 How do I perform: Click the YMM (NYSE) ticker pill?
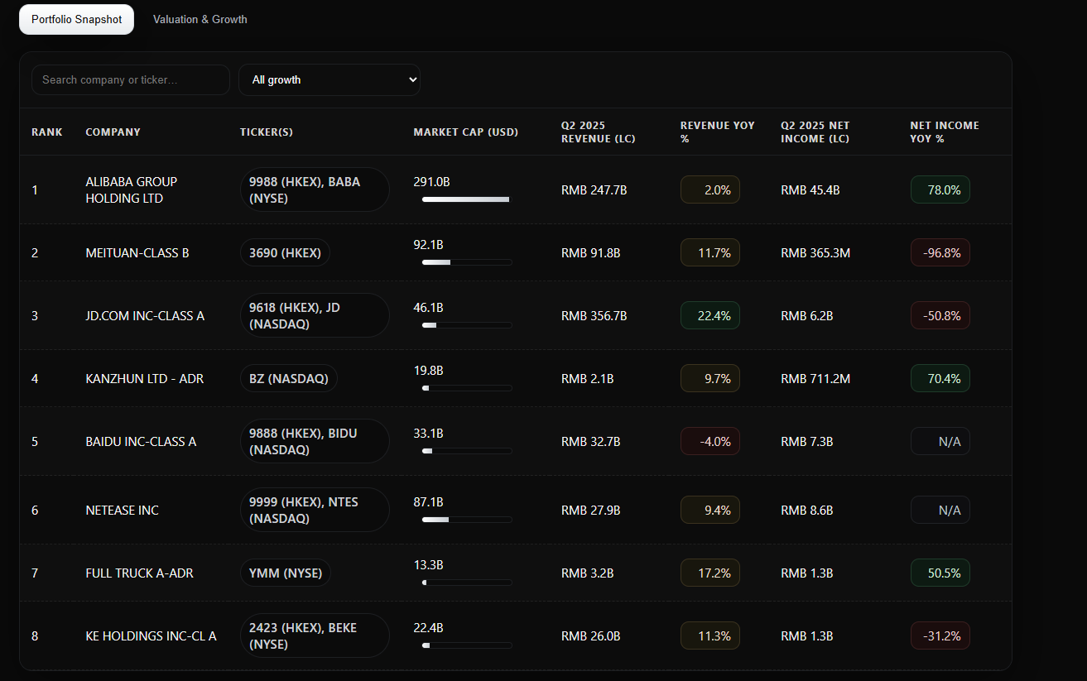(x=286, y=573)
